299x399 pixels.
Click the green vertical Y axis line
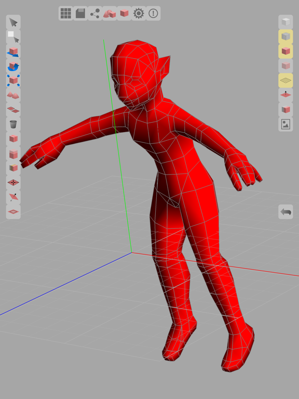click(117, 146)
